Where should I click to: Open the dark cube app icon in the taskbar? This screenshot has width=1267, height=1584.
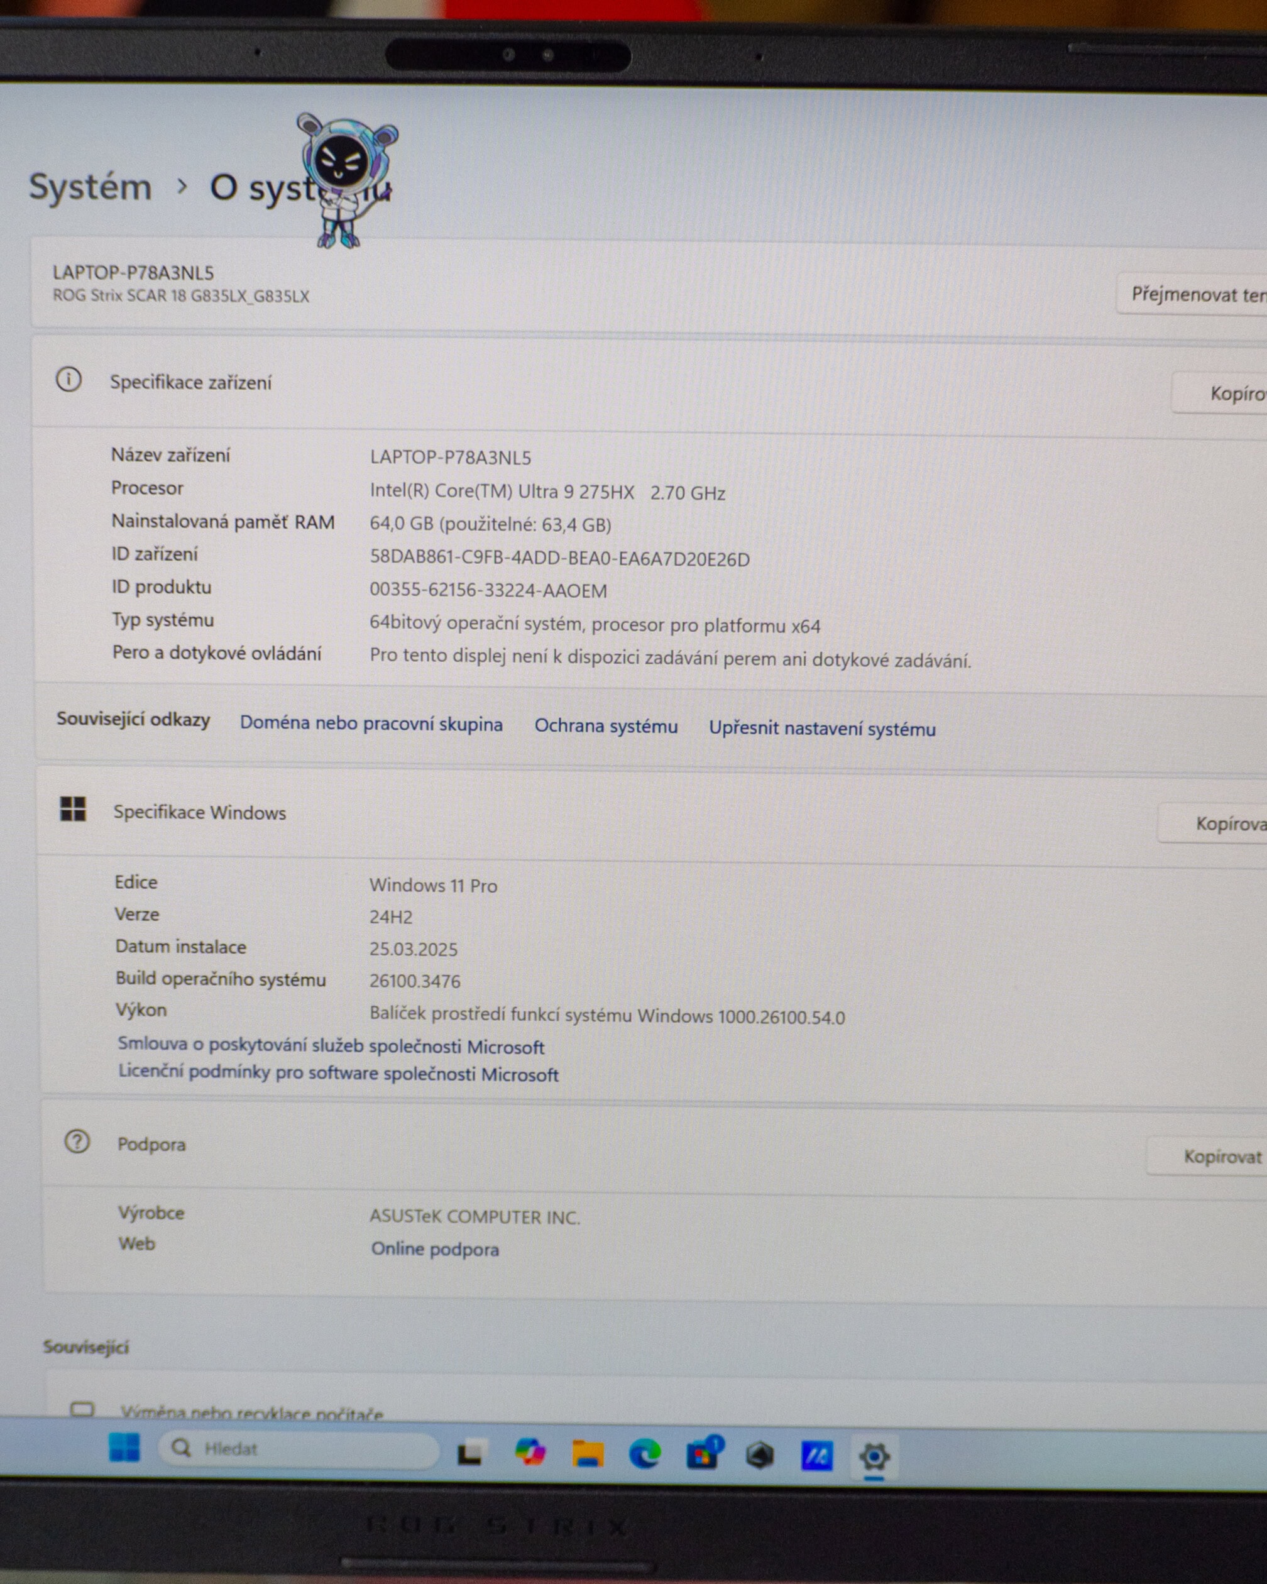(759, 1455)
